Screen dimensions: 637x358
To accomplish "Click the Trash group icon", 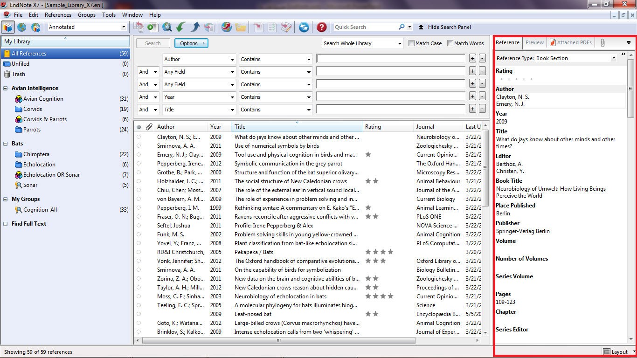I will (7, 74).
